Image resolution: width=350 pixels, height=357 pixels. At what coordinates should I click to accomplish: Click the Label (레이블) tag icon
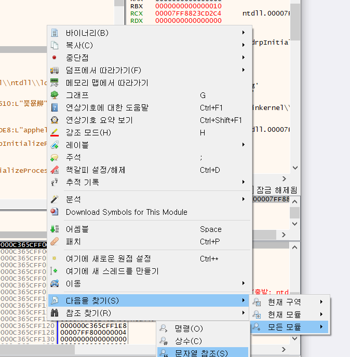coord(55,145)
